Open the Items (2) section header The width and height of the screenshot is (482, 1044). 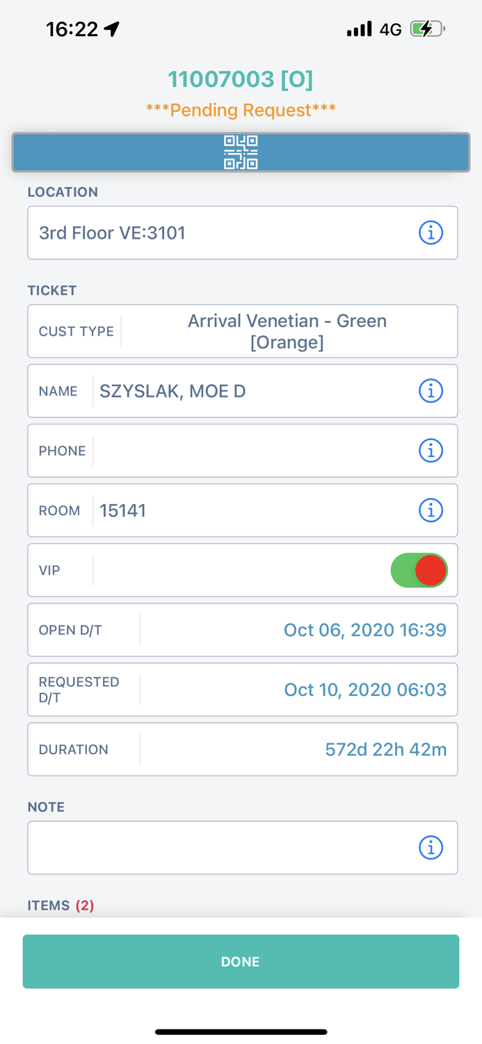pyautogui.click(x=61, y=905)
